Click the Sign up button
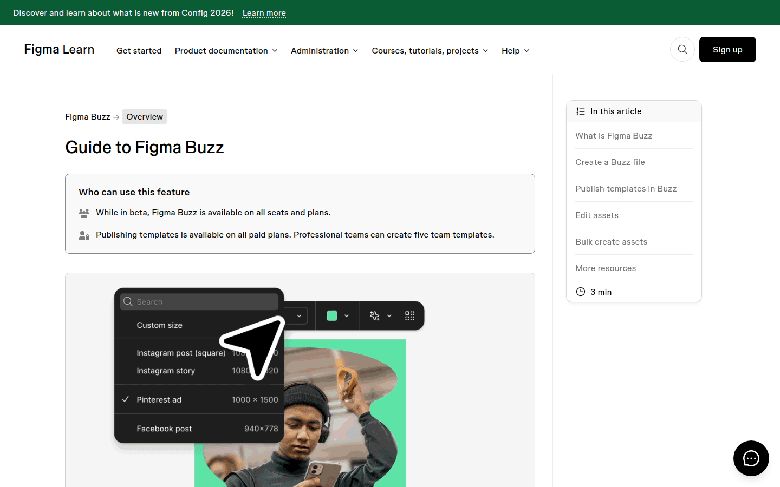 727,50
